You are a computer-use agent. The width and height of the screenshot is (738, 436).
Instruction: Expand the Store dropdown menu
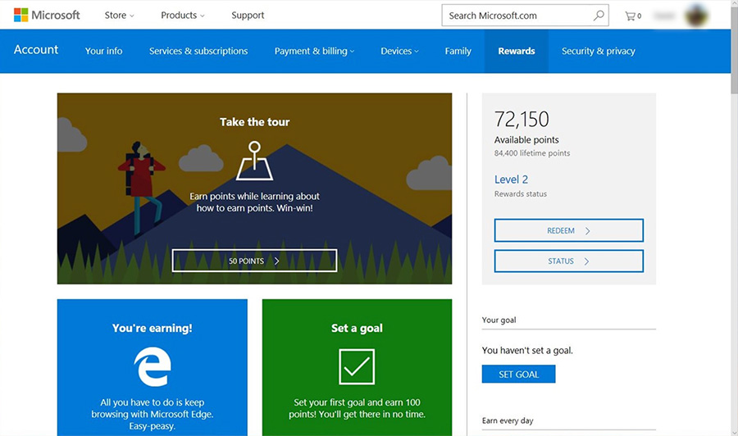[x=119, y=15]
